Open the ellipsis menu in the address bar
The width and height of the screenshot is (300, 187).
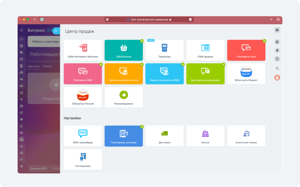coord(190,20)
